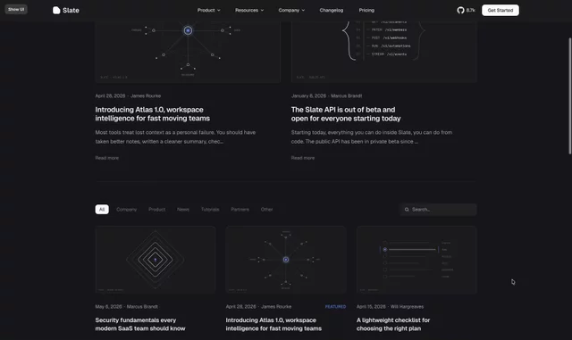This screenshot has height=340, width=572.
Task: Click the Slate logo icon
Action: pyautogui.click(x=56, y=10)
